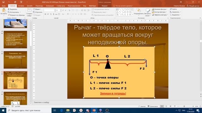The height and width of the screenshot is (113, 202).
Task: Save the presentation from the quick access toolbar
Action: coord(3,2)
